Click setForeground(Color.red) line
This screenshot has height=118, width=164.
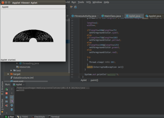pos(103,52)
